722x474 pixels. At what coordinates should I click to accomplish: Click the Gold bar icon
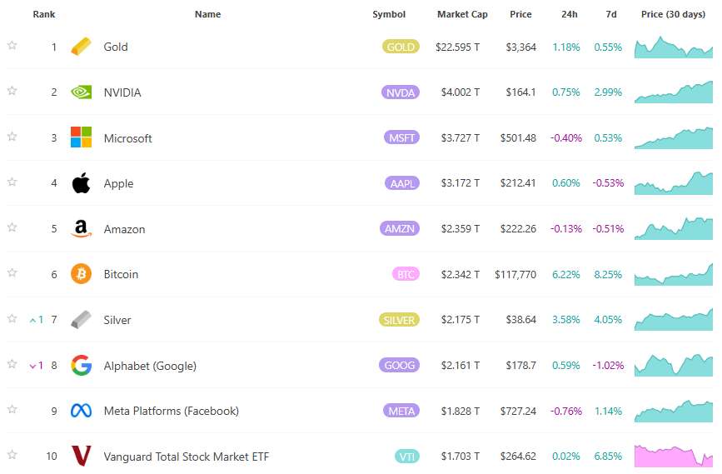(81, 47)
